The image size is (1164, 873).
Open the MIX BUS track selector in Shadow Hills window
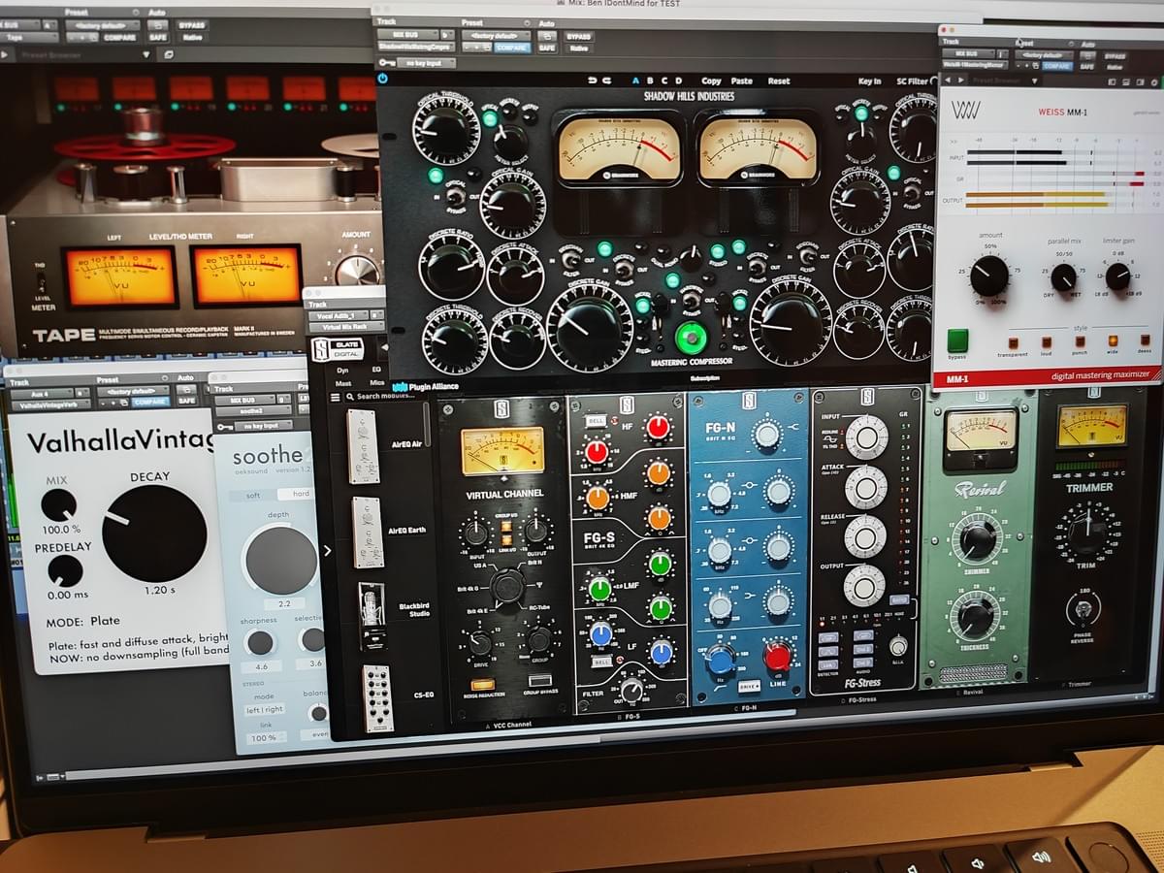pos(407,36)
